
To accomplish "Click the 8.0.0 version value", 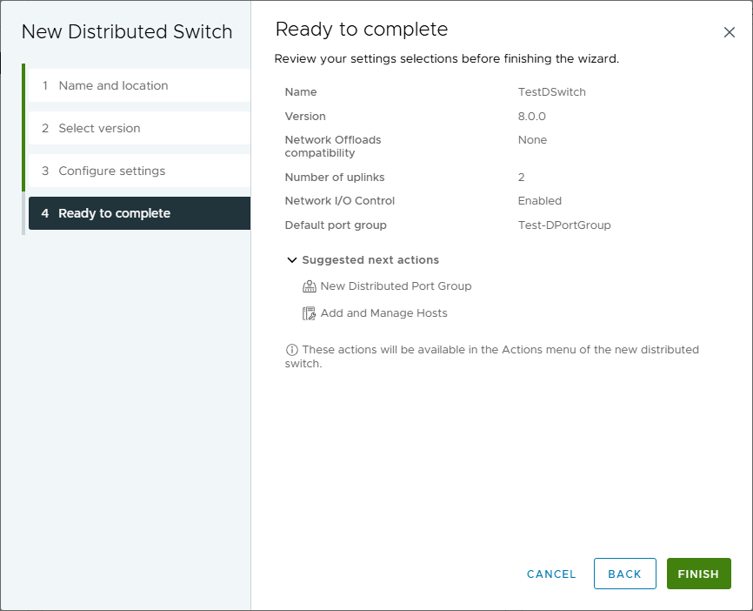I will pyautogui.click(x=532, y=116).
